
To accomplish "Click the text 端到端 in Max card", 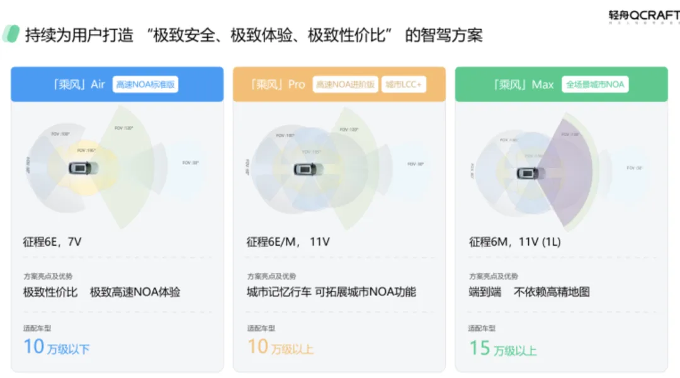I will point(485,292).
